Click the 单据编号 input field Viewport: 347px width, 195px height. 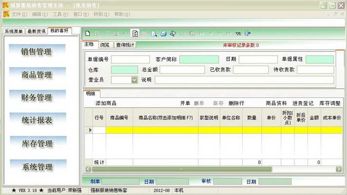click(x=130, y=60)
